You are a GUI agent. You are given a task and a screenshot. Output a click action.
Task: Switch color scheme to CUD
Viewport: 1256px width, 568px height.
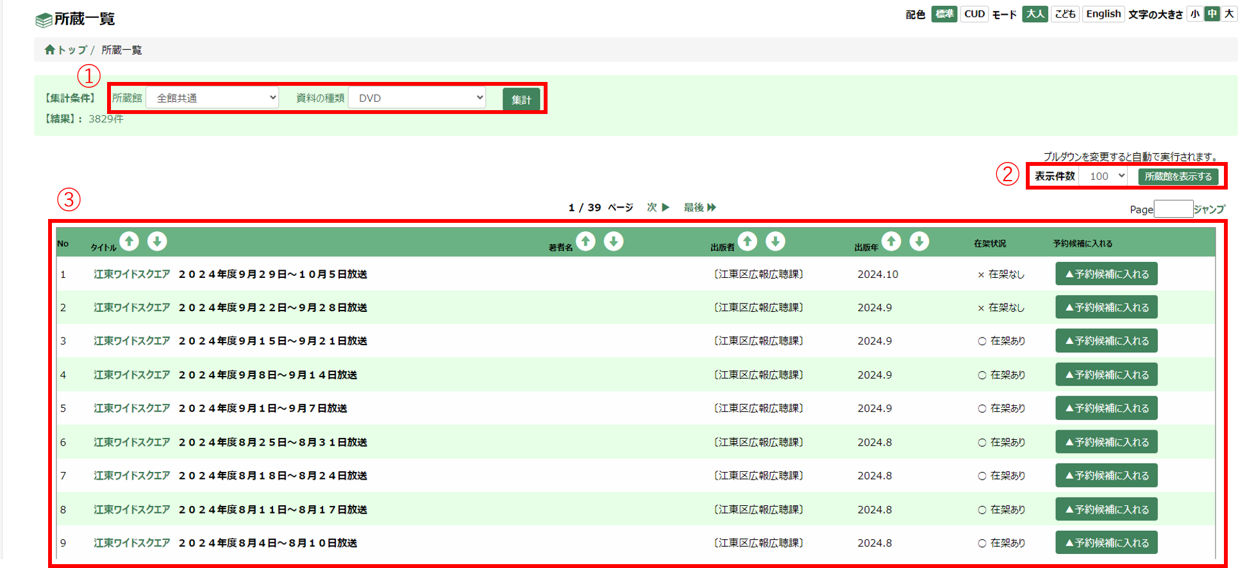[x=974, y=14]
